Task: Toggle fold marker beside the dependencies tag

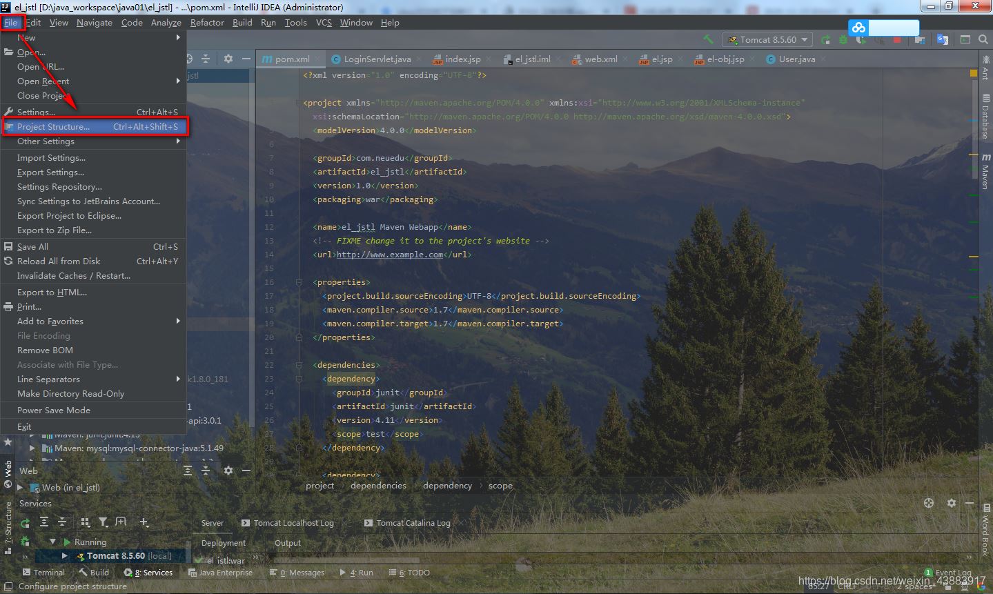Action: point(299,365)
